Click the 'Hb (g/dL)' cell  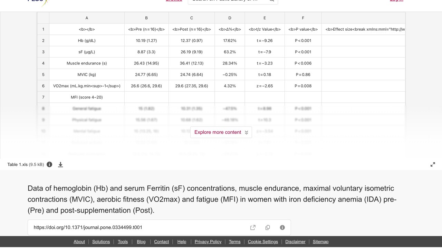point(87,41)
